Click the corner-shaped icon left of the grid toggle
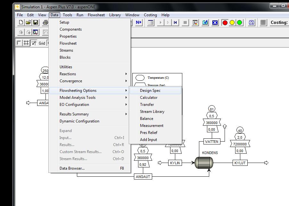This screenshot has height=206, width=289. (19, 43)
